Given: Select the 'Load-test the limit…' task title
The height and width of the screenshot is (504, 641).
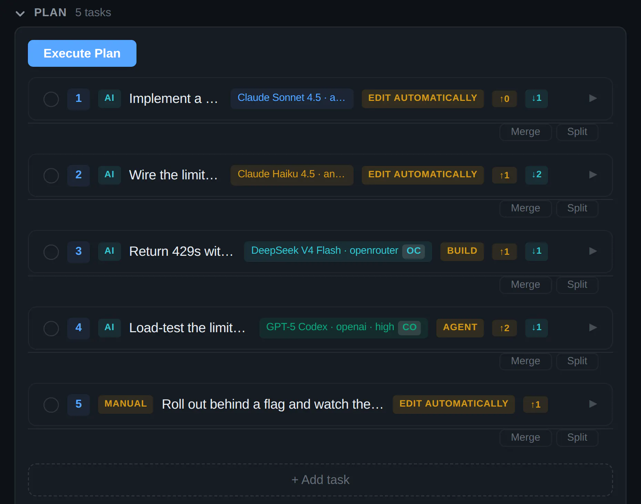Looking at the screenshot, I should tap(187, 328).
